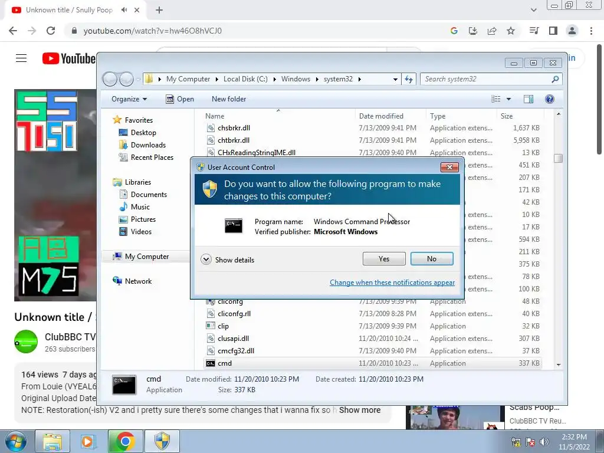
Task: Open the view options dropdown arrow in Explorer
Action: (508, 99)
